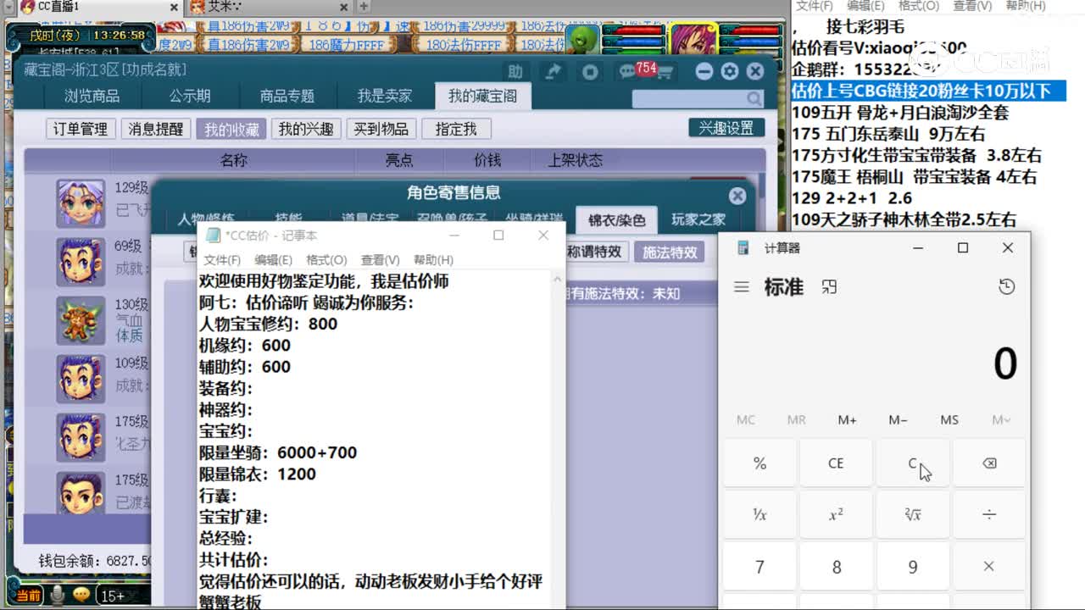Screen dimensions: 1085x610
Task: Click Calculator MS memory store button
Action: pos(949,419)
